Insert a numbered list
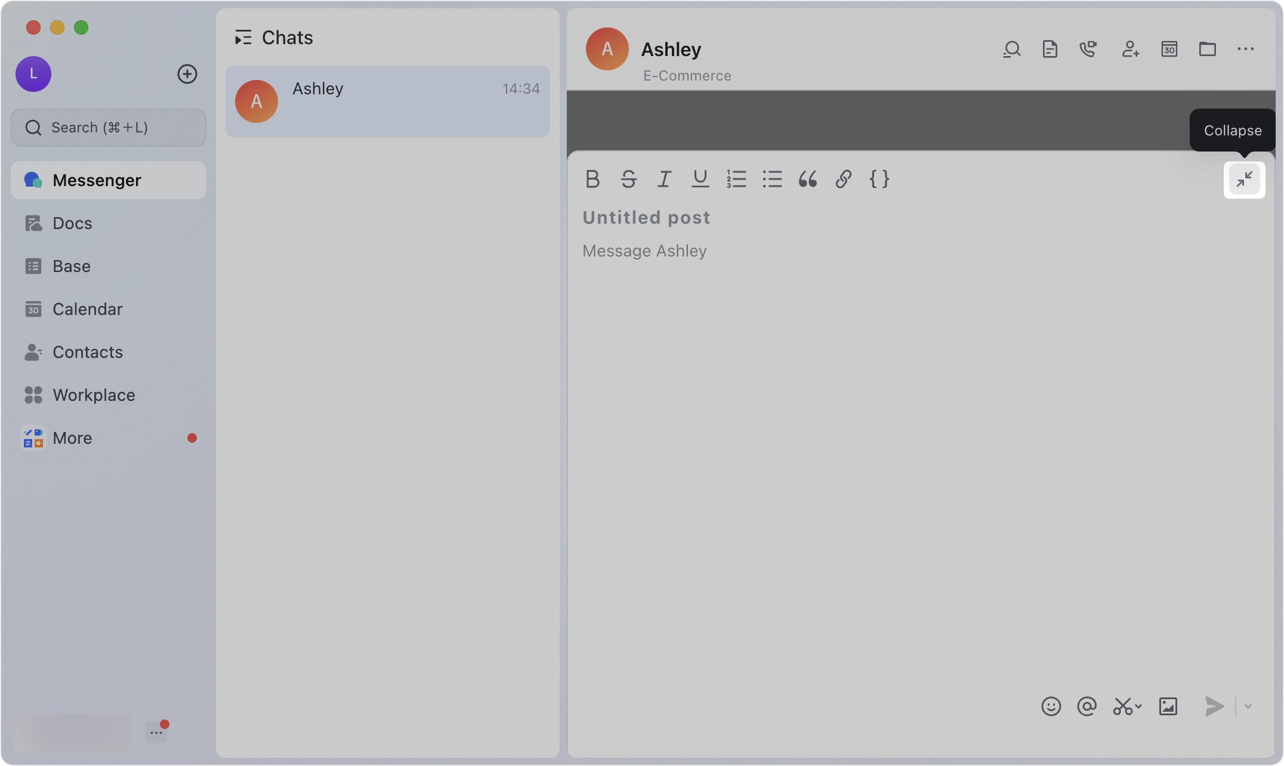Image resolution: width=1284 pixels, height=766 pixels. [736, 179]
